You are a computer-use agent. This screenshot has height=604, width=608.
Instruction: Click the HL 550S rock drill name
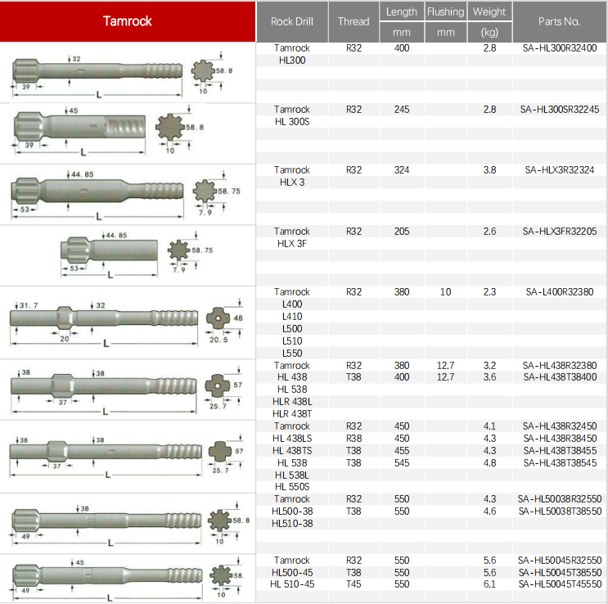[292, 486]
